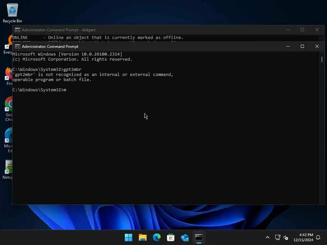Open Microsoft Store from the taskbar
The height and width of the screenshot is (245, 327).
(171, 237)
